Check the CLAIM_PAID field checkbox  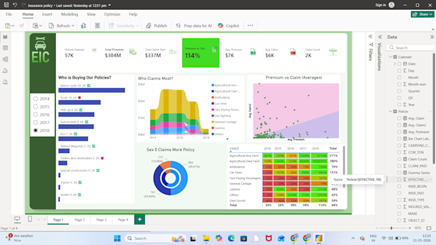click(x=399, y=166)
